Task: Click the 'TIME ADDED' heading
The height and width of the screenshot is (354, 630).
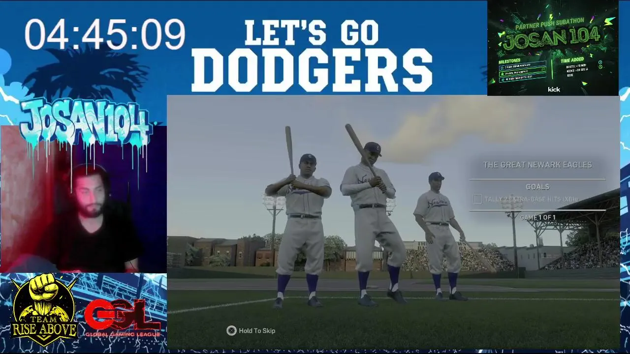Action: (x=572, y=60)
